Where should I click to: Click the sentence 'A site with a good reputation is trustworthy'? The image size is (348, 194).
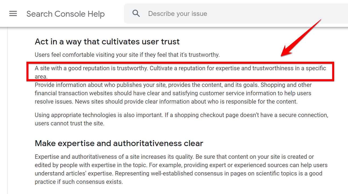pos(92,68)
